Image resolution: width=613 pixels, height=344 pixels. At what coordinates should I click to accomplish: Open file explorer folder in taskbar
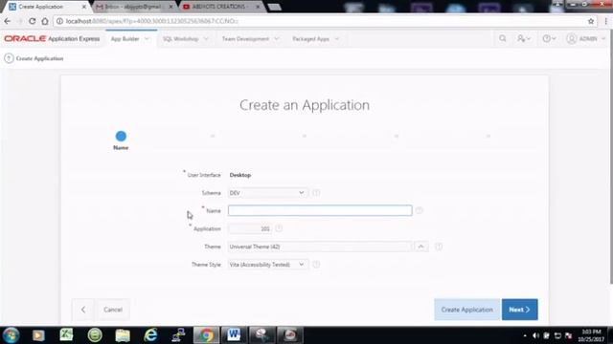pyautogui.click(x=123, y=335)
